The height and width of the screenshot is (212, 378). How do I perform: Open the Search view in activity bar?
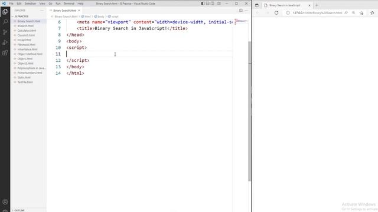[5, 22]
